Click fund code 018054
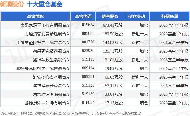This screenshot has width=190, height=116. (x=88, y=102)
